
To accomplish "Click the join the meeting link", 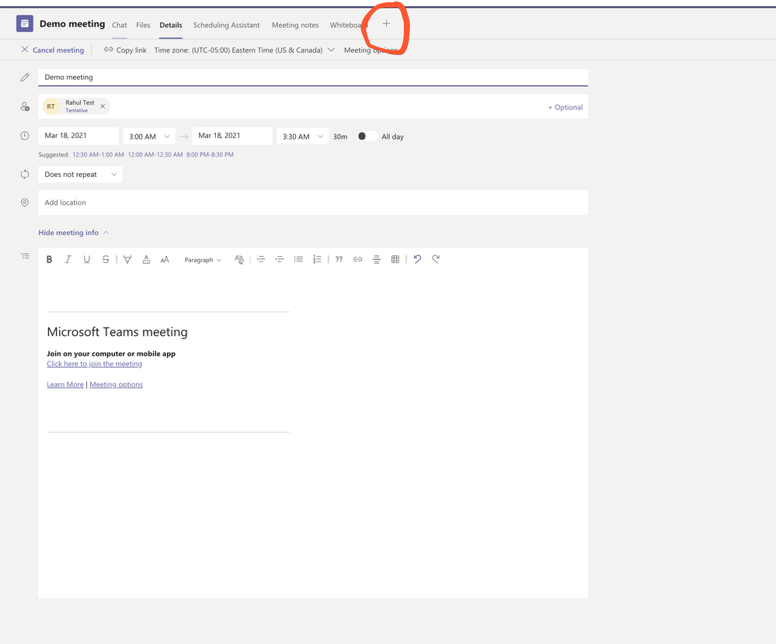I will tap(95, 364).
